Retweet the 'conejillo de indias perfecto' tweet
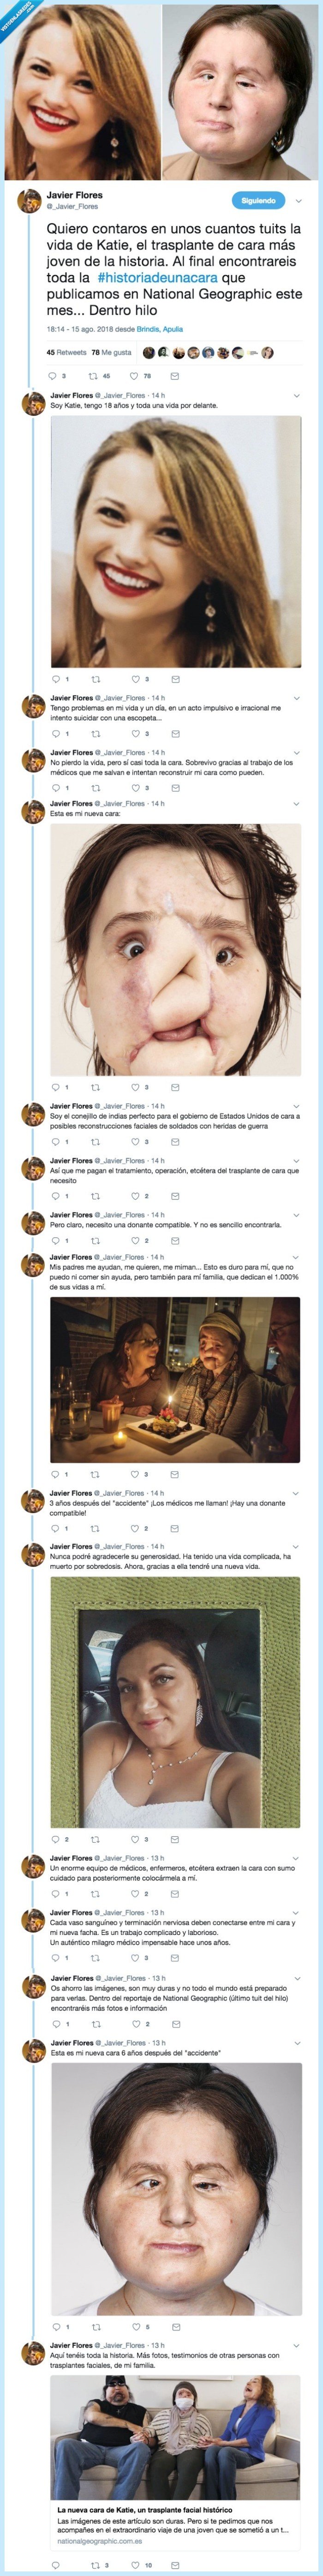The height and width of the screenshot is (2576, 323). click(x=95, y=1141)
